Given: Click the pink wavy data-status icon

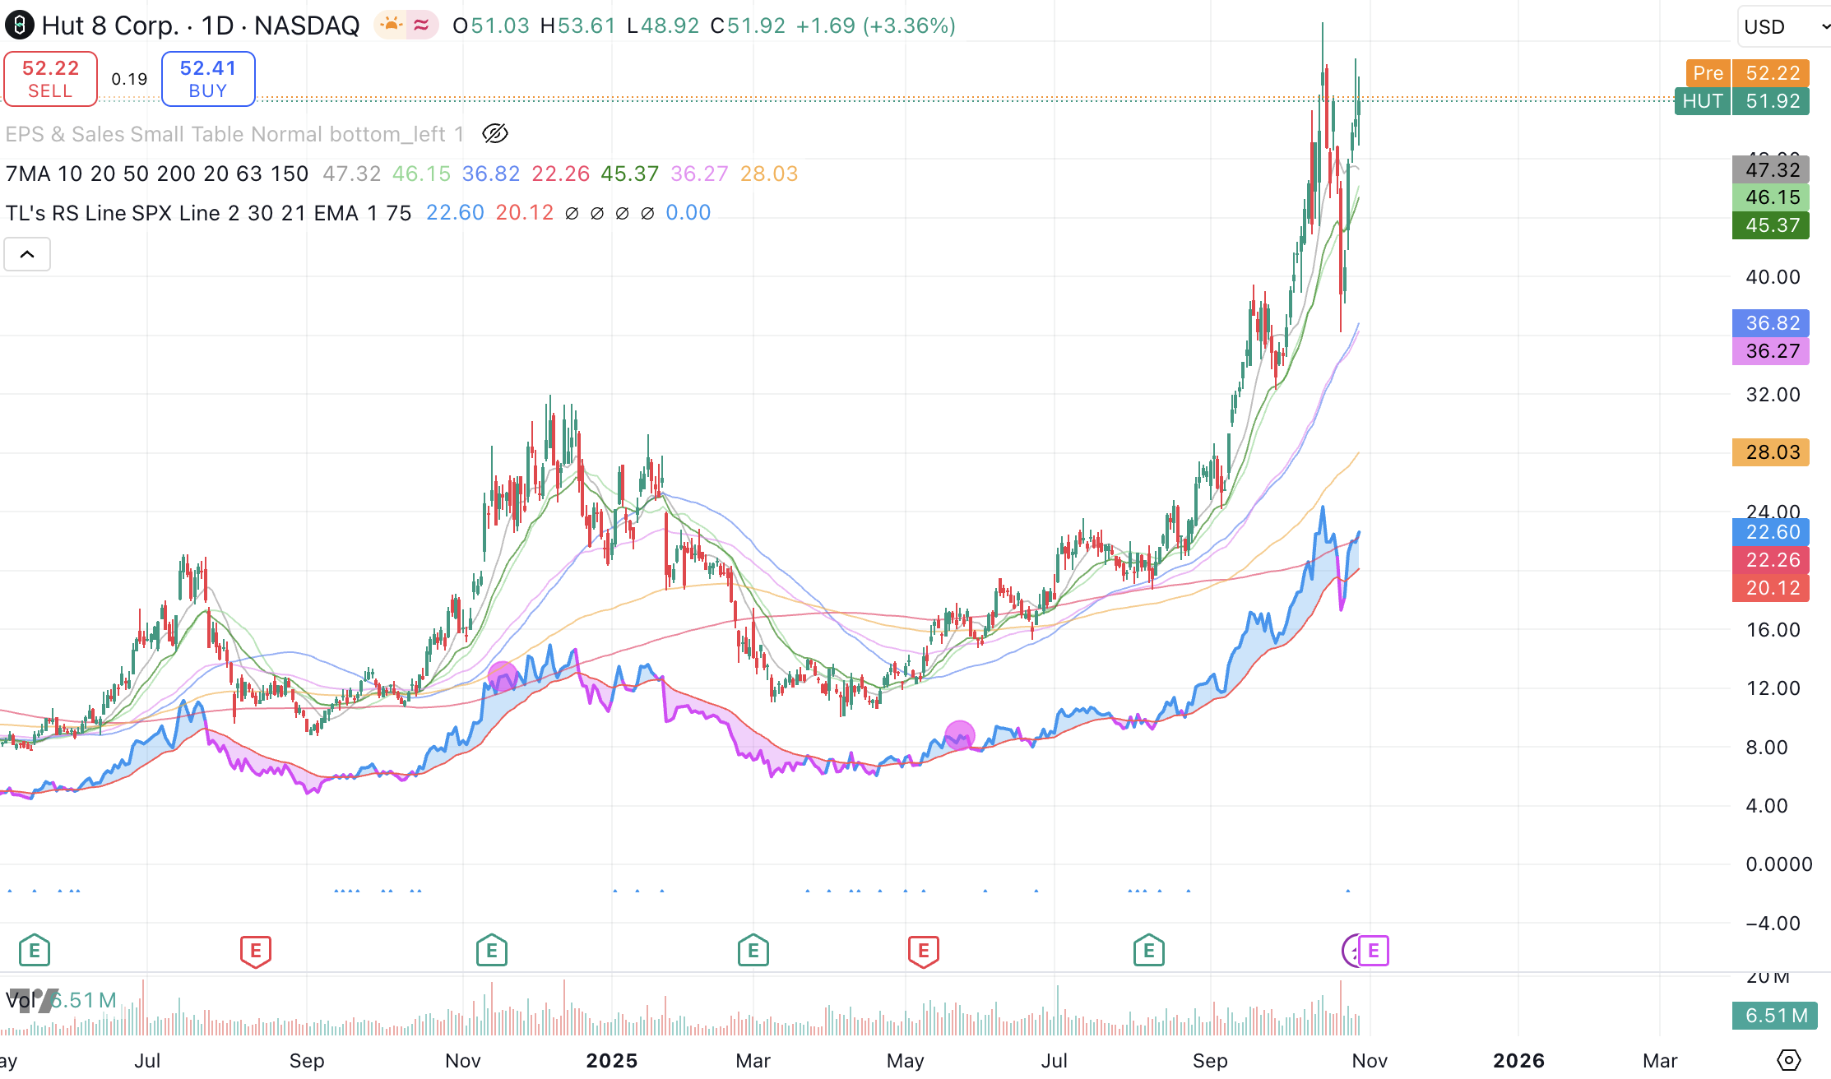Looking at the screenshot, I should (x=421, y=25).
